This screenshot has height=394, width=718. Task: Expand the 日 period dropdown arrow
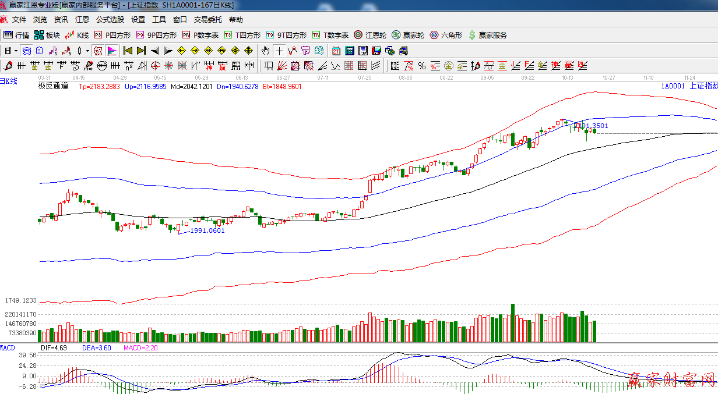click(16, 51)
